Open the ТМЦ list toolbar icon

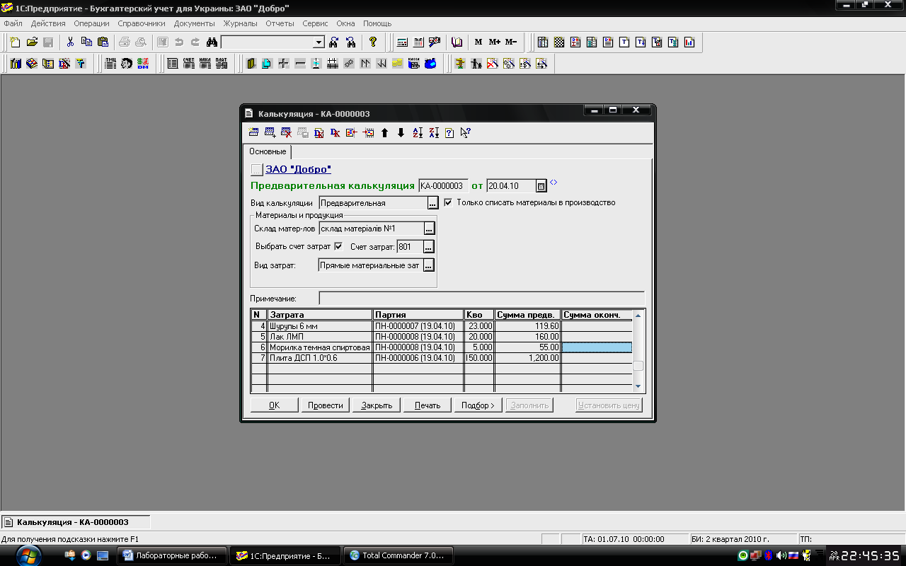click(x=110, y=64)
